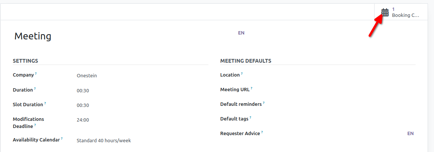The width and height of the screenshot is (434, 152).
Task: Click the Location help question mark
Action: [x=242, y=74]
